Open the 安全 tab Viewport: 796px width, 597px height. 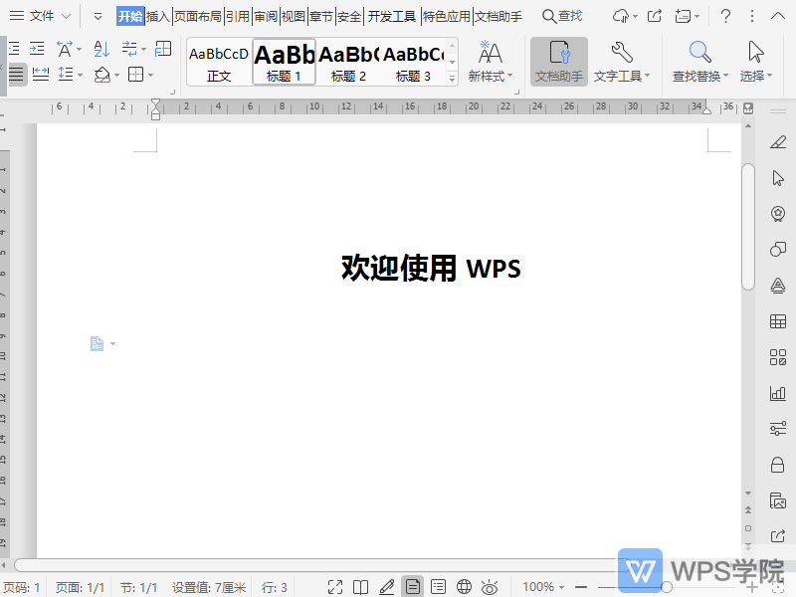(x=349, y=16)
